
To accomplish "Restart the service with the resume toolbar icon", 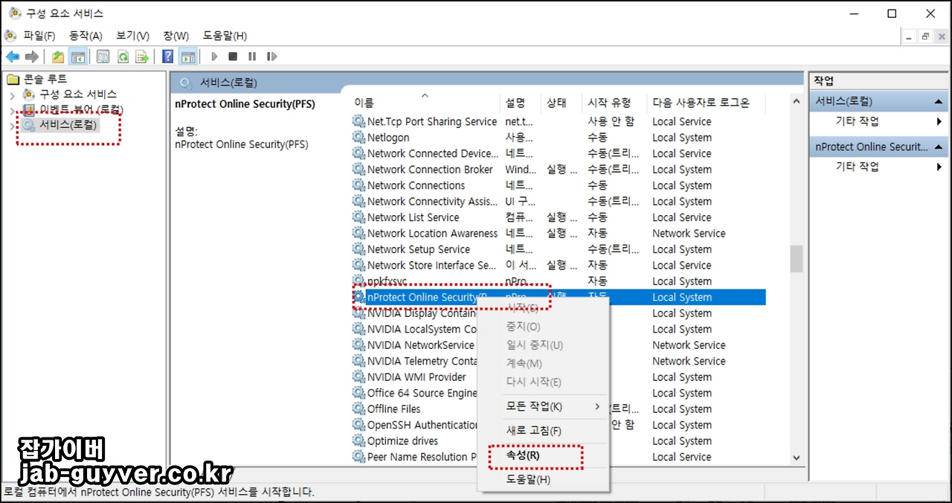I will tap(272, 56).
